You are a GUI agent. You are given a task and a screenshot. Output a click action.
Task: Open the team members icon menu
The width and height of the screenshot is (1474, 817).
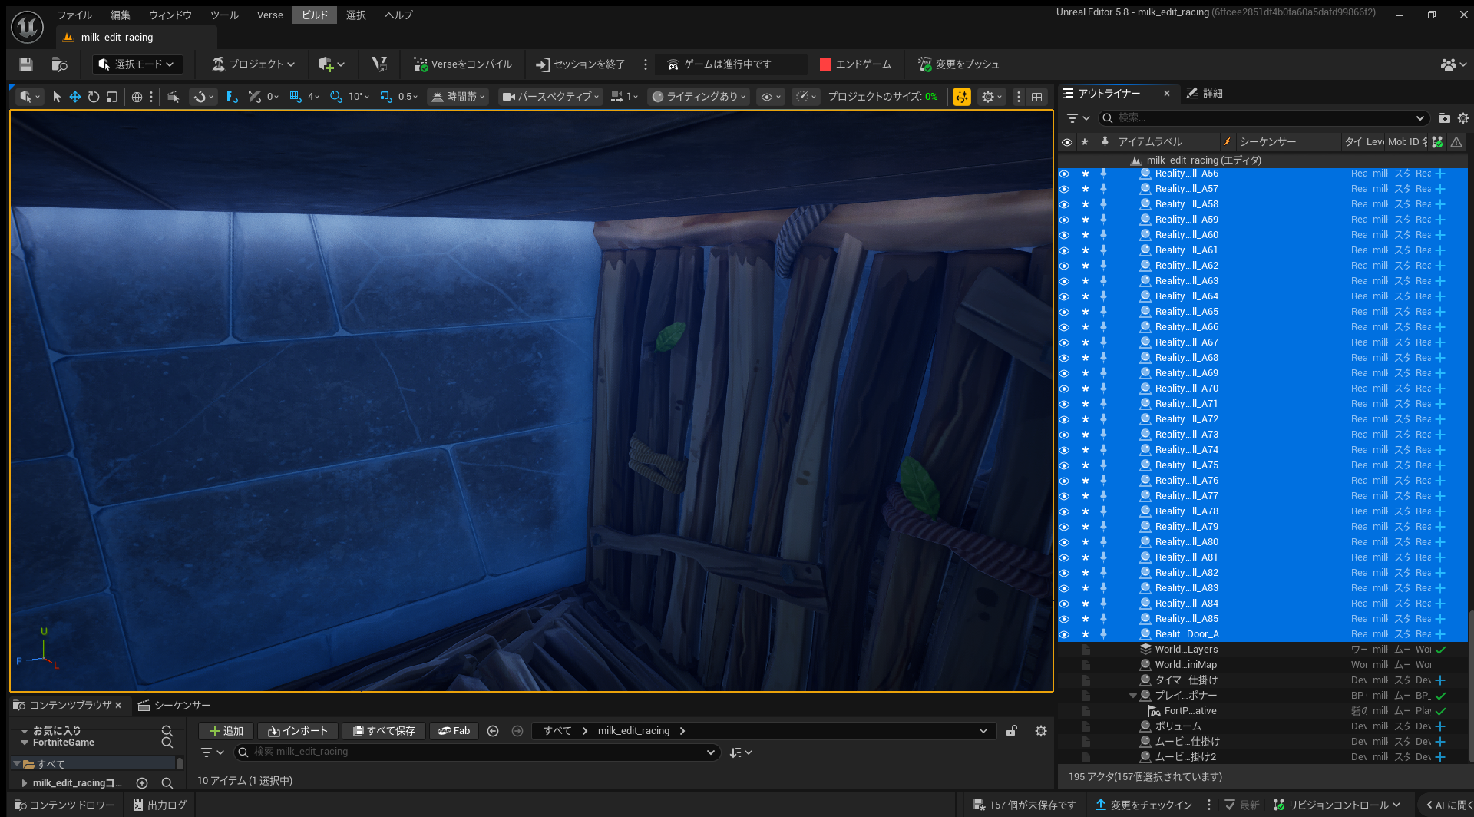1453,64
